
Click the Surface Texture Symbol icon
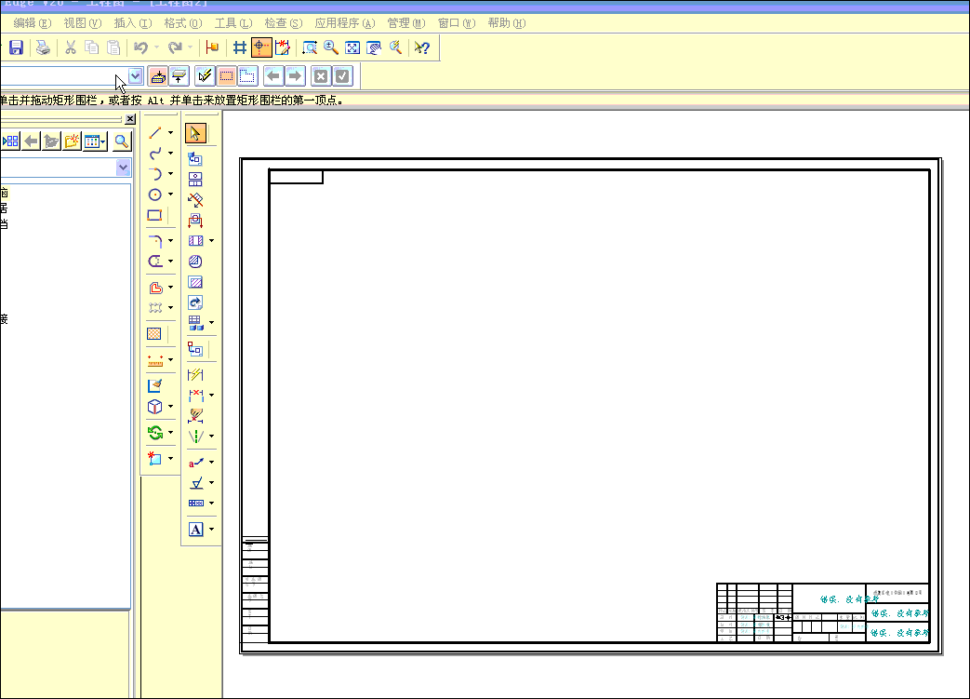195,483
